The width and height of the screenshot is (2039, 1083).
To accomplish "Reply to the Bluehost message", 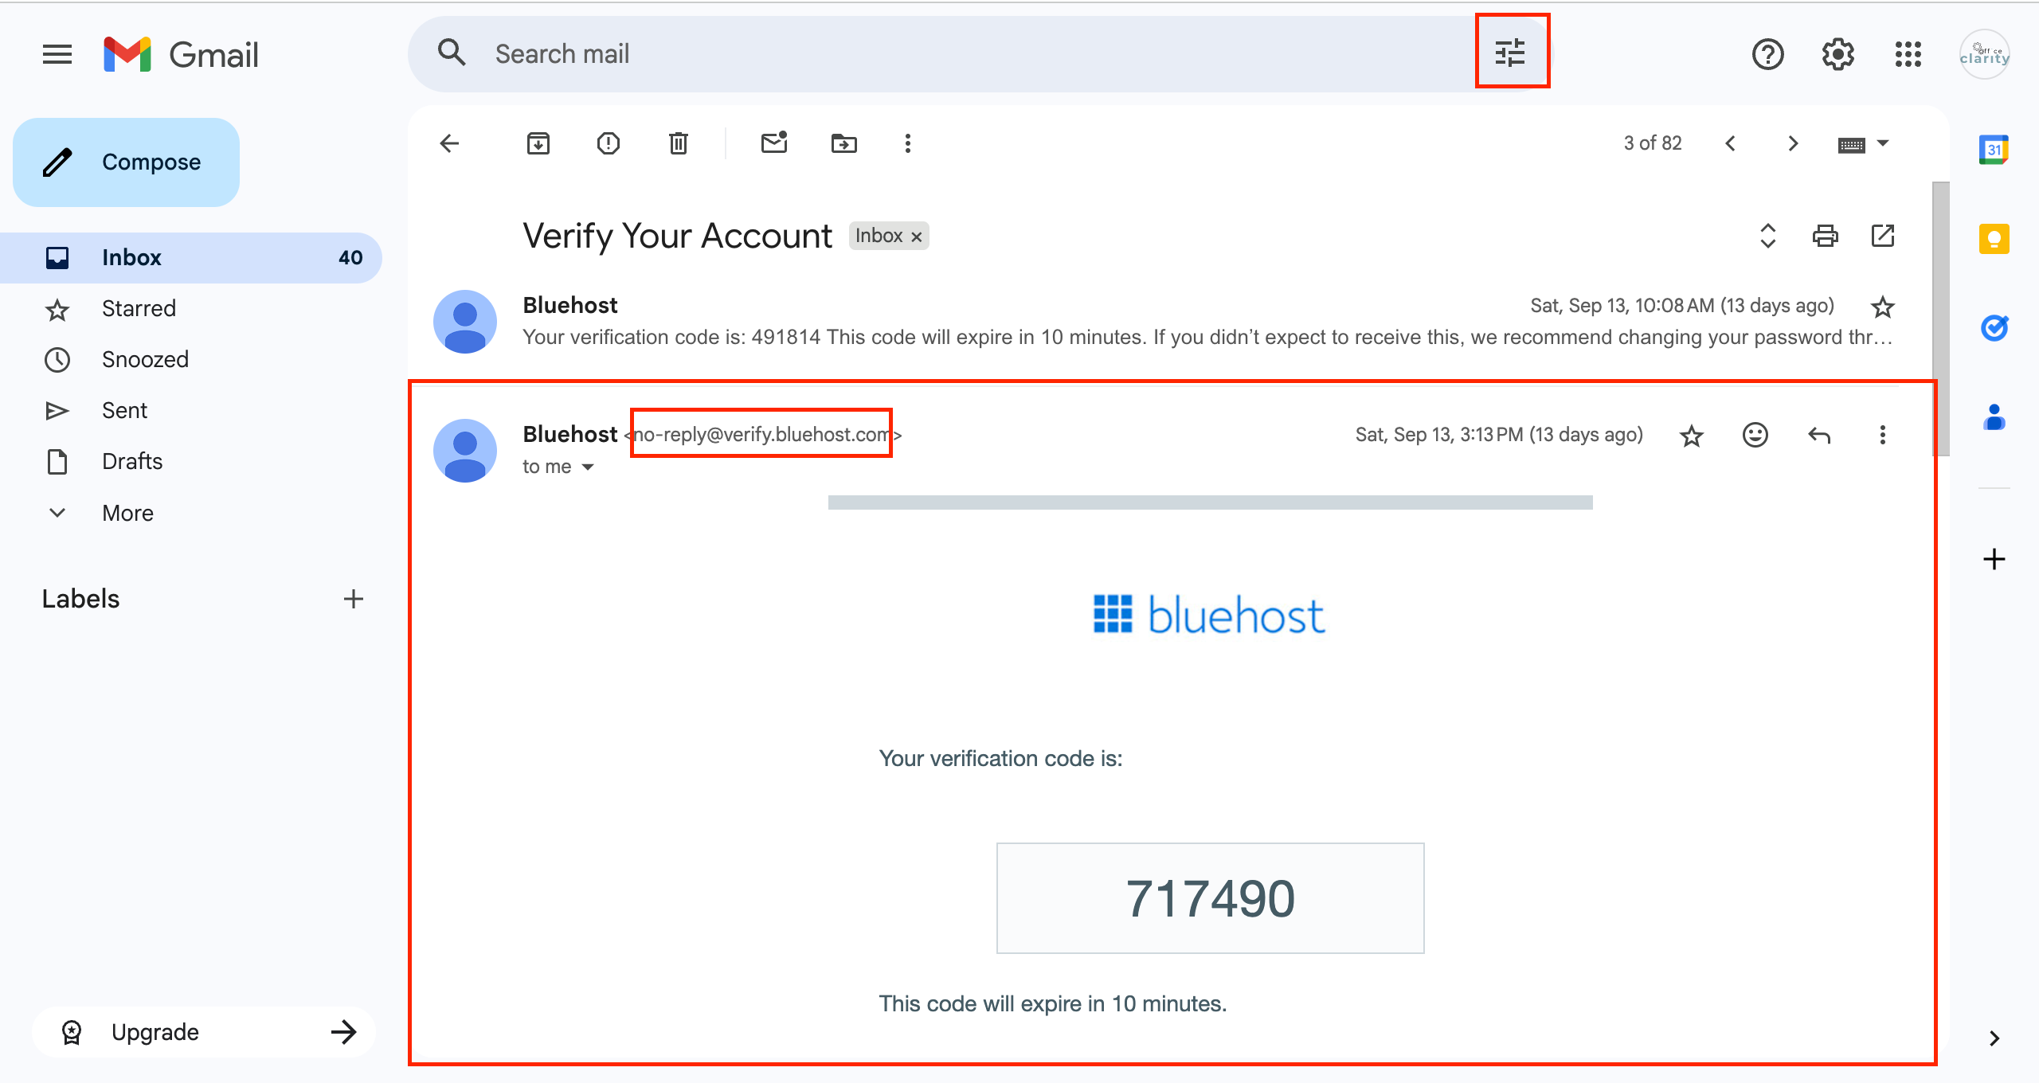I will pyautogui.click(x=1819, y=435).
